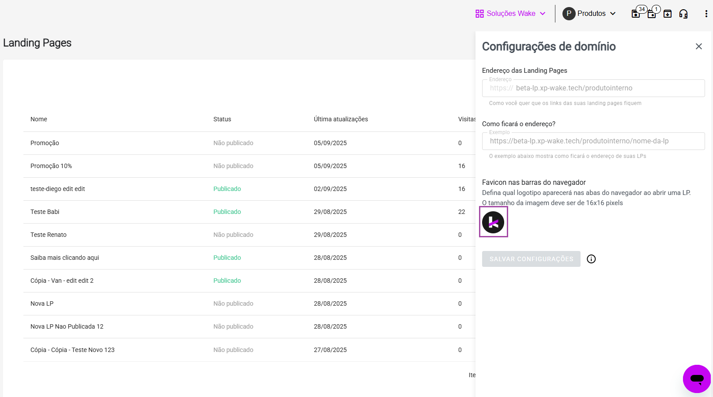
Task: Select the teste-diego edit edit row
Action: coord(58,189)
